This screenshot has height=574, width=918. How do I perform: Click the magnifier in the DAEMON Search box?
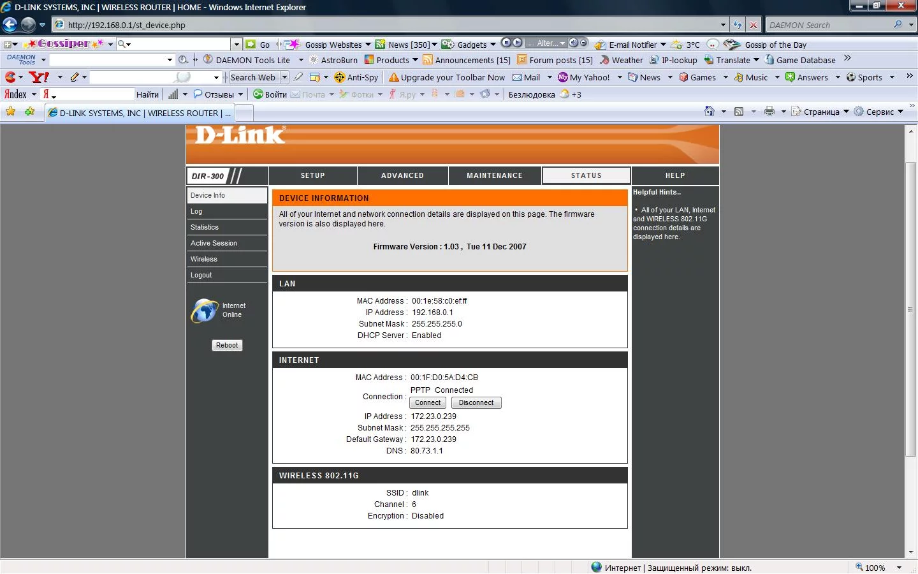click(x=898, y=25)
